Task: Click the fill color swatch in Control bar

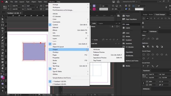Action: tap(94, 6)
